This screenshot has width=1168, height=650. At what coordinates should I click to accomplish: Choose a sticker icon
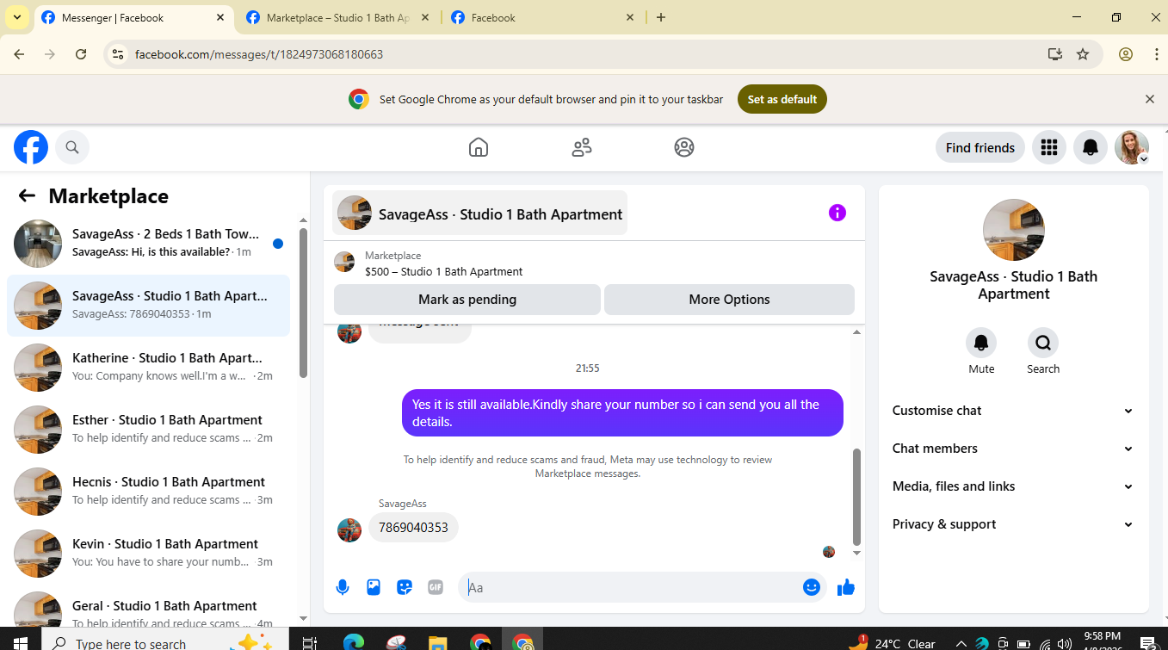pyautogui.click(x=405, y=587)
